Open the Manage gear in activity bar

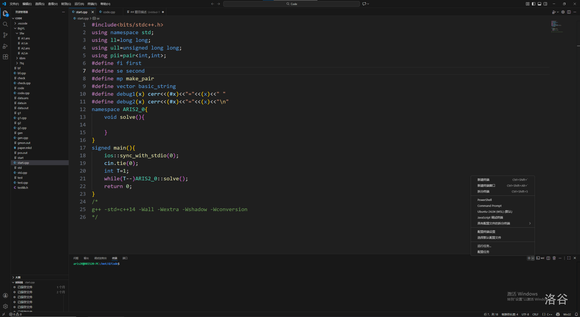5,306
